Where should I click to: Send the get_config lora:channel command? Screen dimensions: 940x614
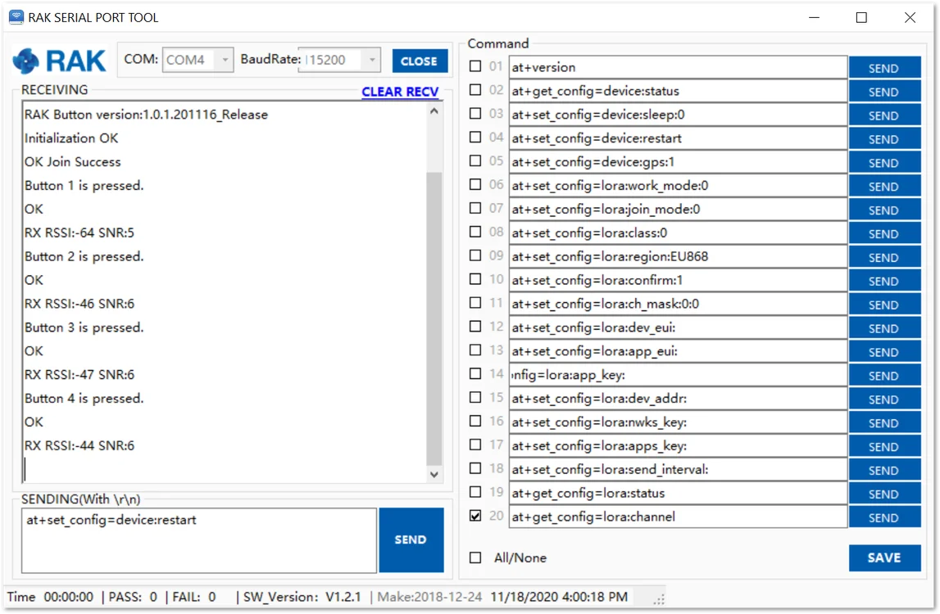(884, 517)
